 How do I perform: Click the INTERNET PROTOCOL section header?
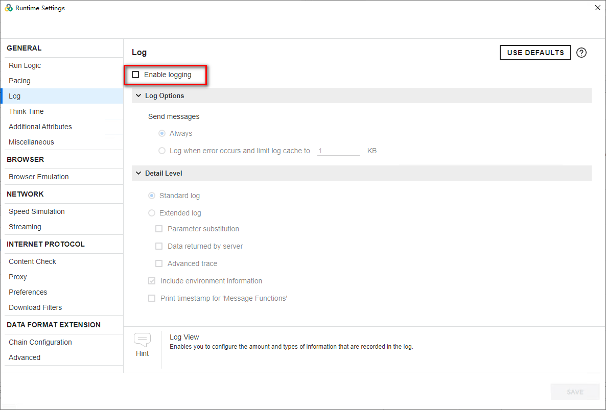pyautogui.click(x=45, y=244)
